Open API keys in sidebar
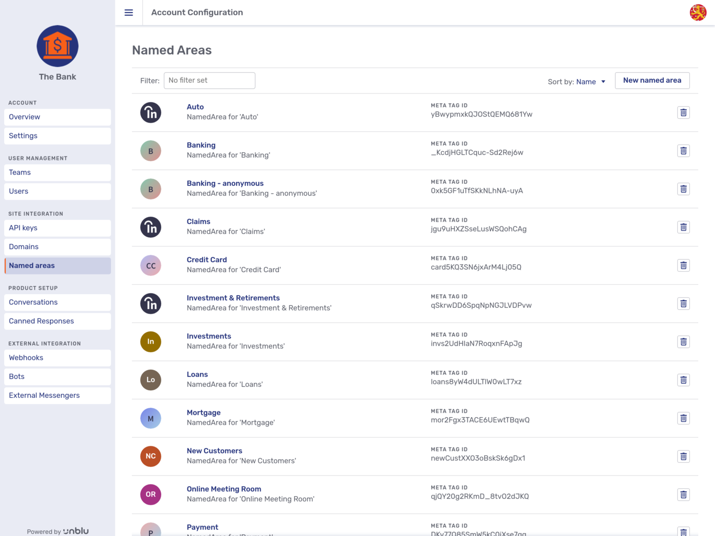The width and height of the screenshot is (715, 536). pyautogui.click(x=58, y=228)
